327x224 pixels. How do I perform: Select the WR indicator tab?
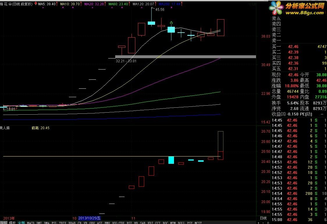[136, 223]
